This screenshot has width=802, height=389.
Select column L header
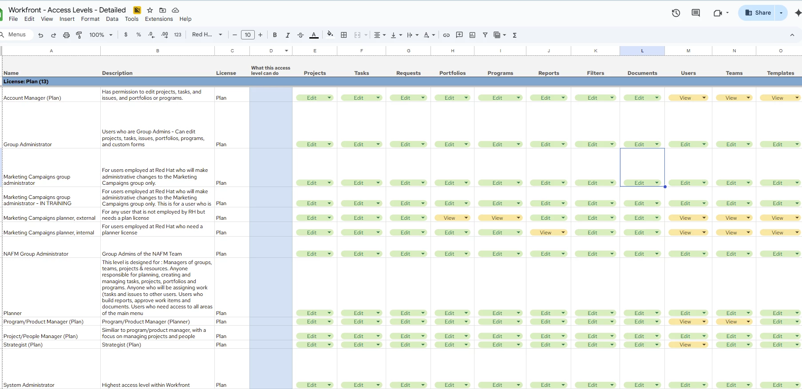(x=642, y=51)
